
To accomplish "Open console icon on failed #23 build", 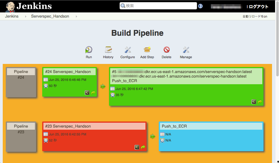I will click(x=137, y=147).
